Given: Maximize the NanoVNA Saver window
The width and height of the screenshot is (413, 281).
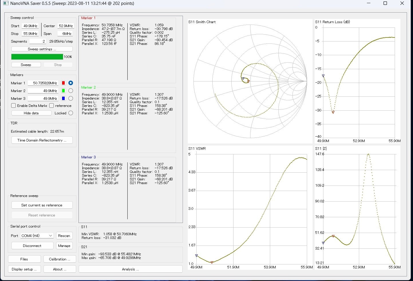Looking at the screenshot, I should pos(385,3).
